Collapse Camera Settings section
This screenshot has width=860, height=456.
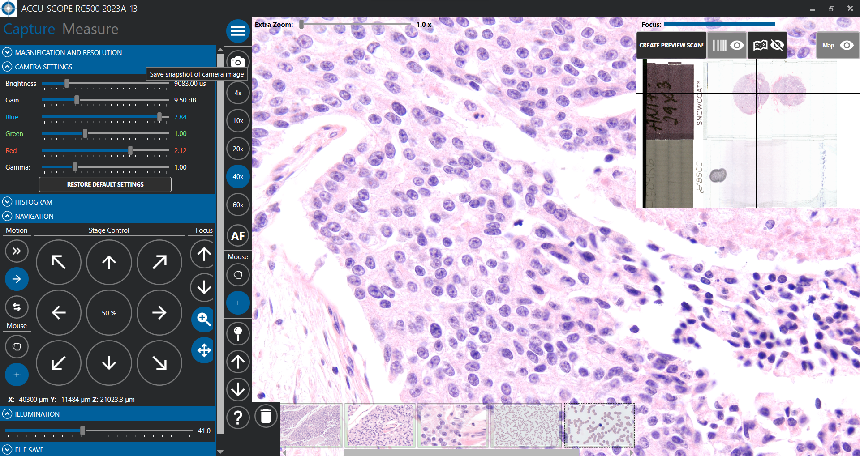pyautogui.click(x=108, y=67)
